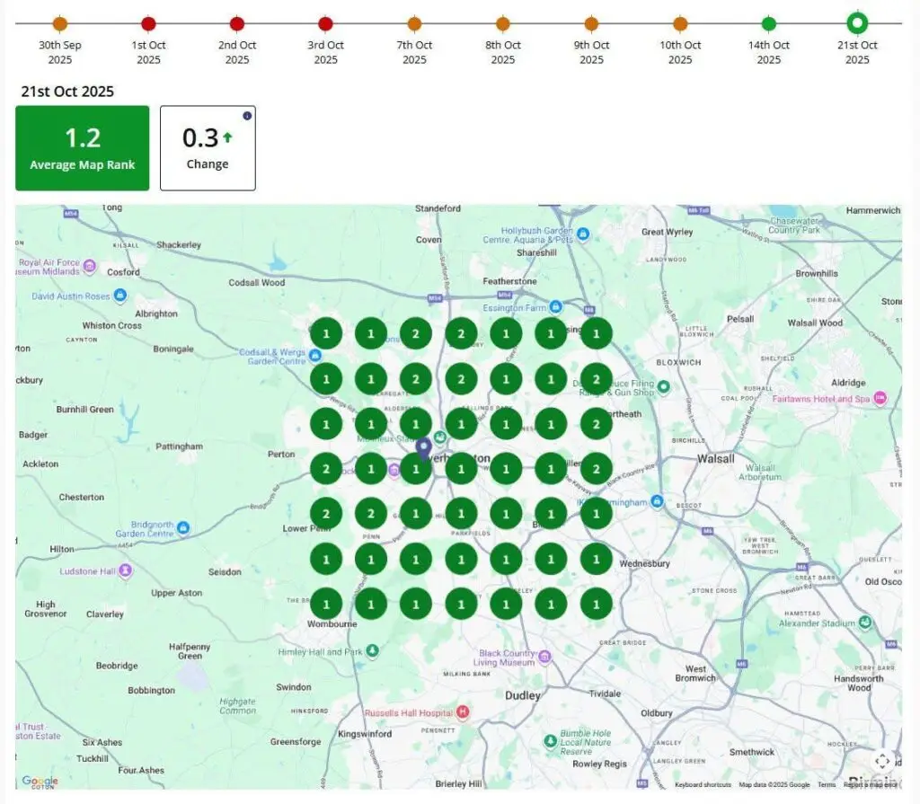
Task: Open the map Terms link
Action: pos(826,784)
